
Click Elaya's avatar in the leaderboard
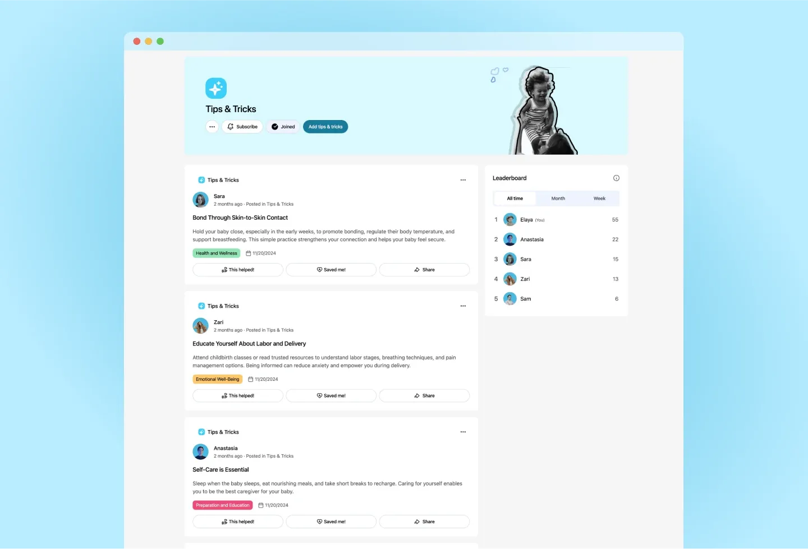[509, 220]
